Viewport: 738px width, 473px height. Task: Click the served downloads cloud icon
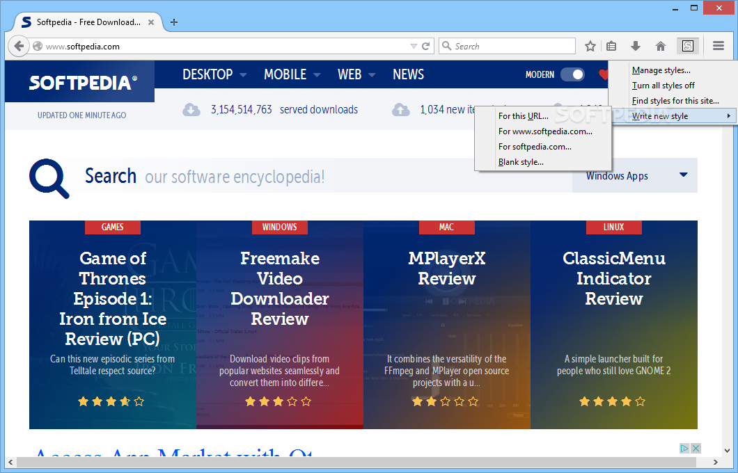point(191,109)
